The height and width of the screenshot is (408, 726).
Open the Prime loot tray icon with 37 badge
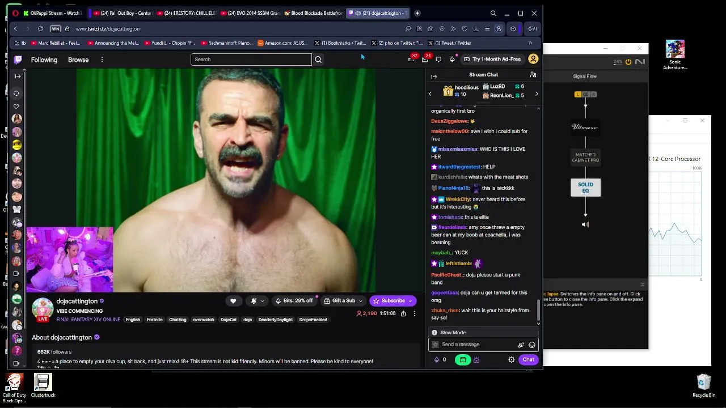pos(411,59)
